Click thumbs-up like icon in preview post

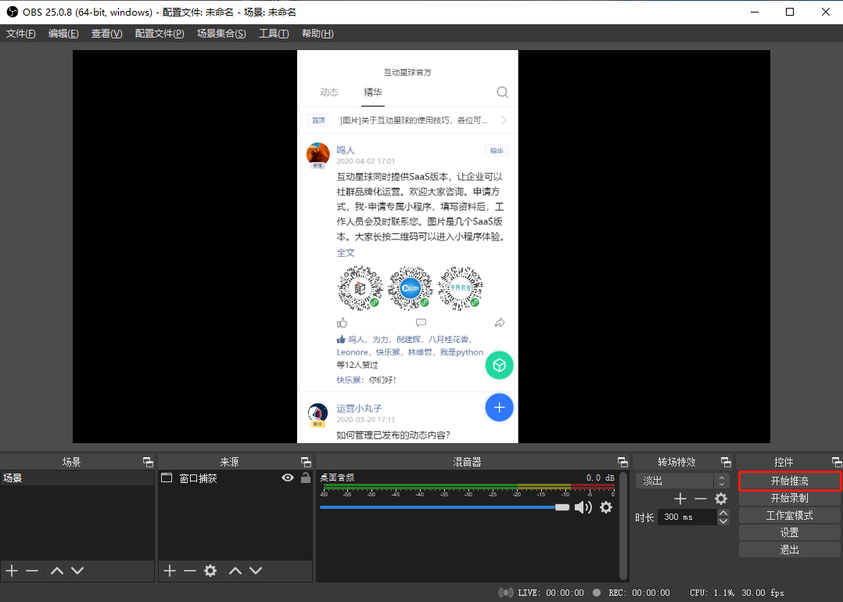coord(342,323)
